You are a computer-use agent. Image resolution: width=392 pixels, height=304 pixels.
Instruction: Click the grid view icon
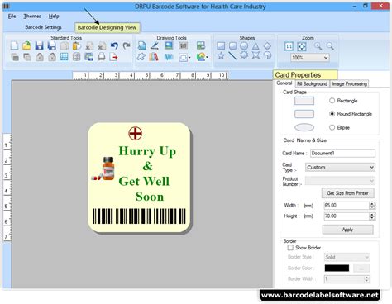[x=64, y=57]
